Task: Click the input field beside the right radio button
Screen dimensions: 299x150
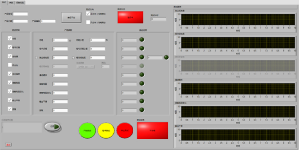Action: (x=98, y=58)
